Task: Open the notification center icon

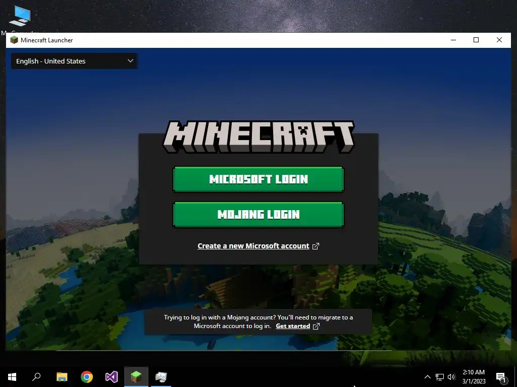Action: [x=501, y=377]
